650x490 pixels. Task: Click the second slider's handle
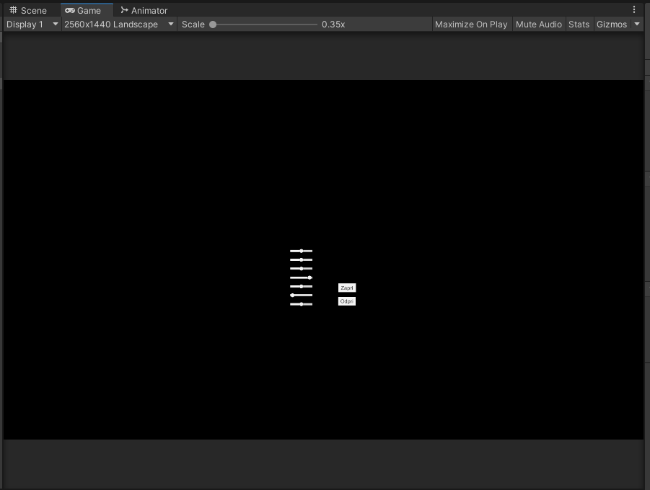pos(302,259)
